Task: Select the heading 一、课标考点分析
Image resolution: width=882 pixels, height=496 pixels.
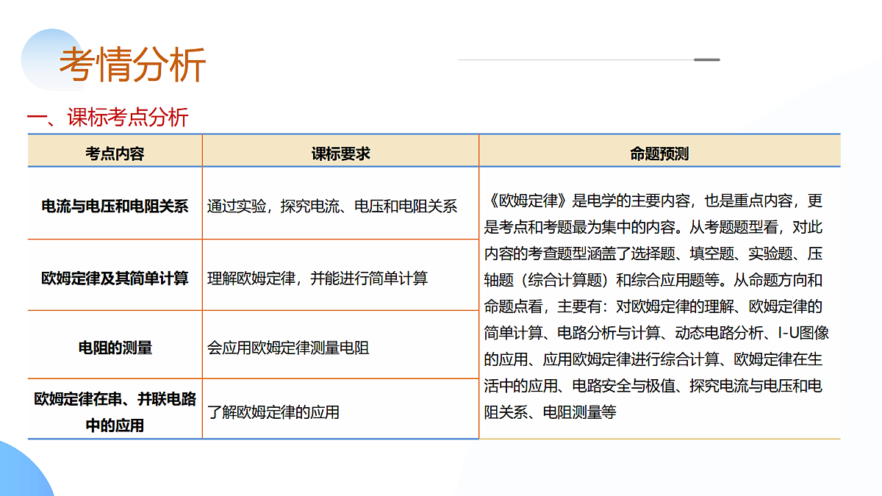Action: [x=107, y=117]
